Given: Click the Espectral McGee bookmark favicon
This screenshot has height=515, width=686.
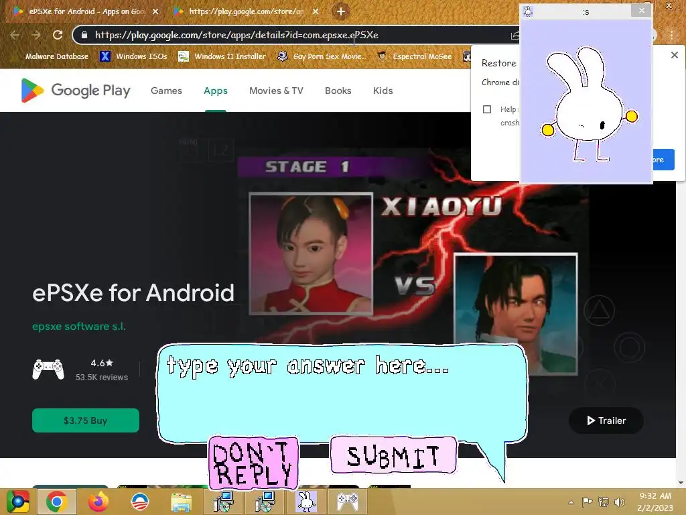Looking at the screenshot, I should [x=382, y=56].
